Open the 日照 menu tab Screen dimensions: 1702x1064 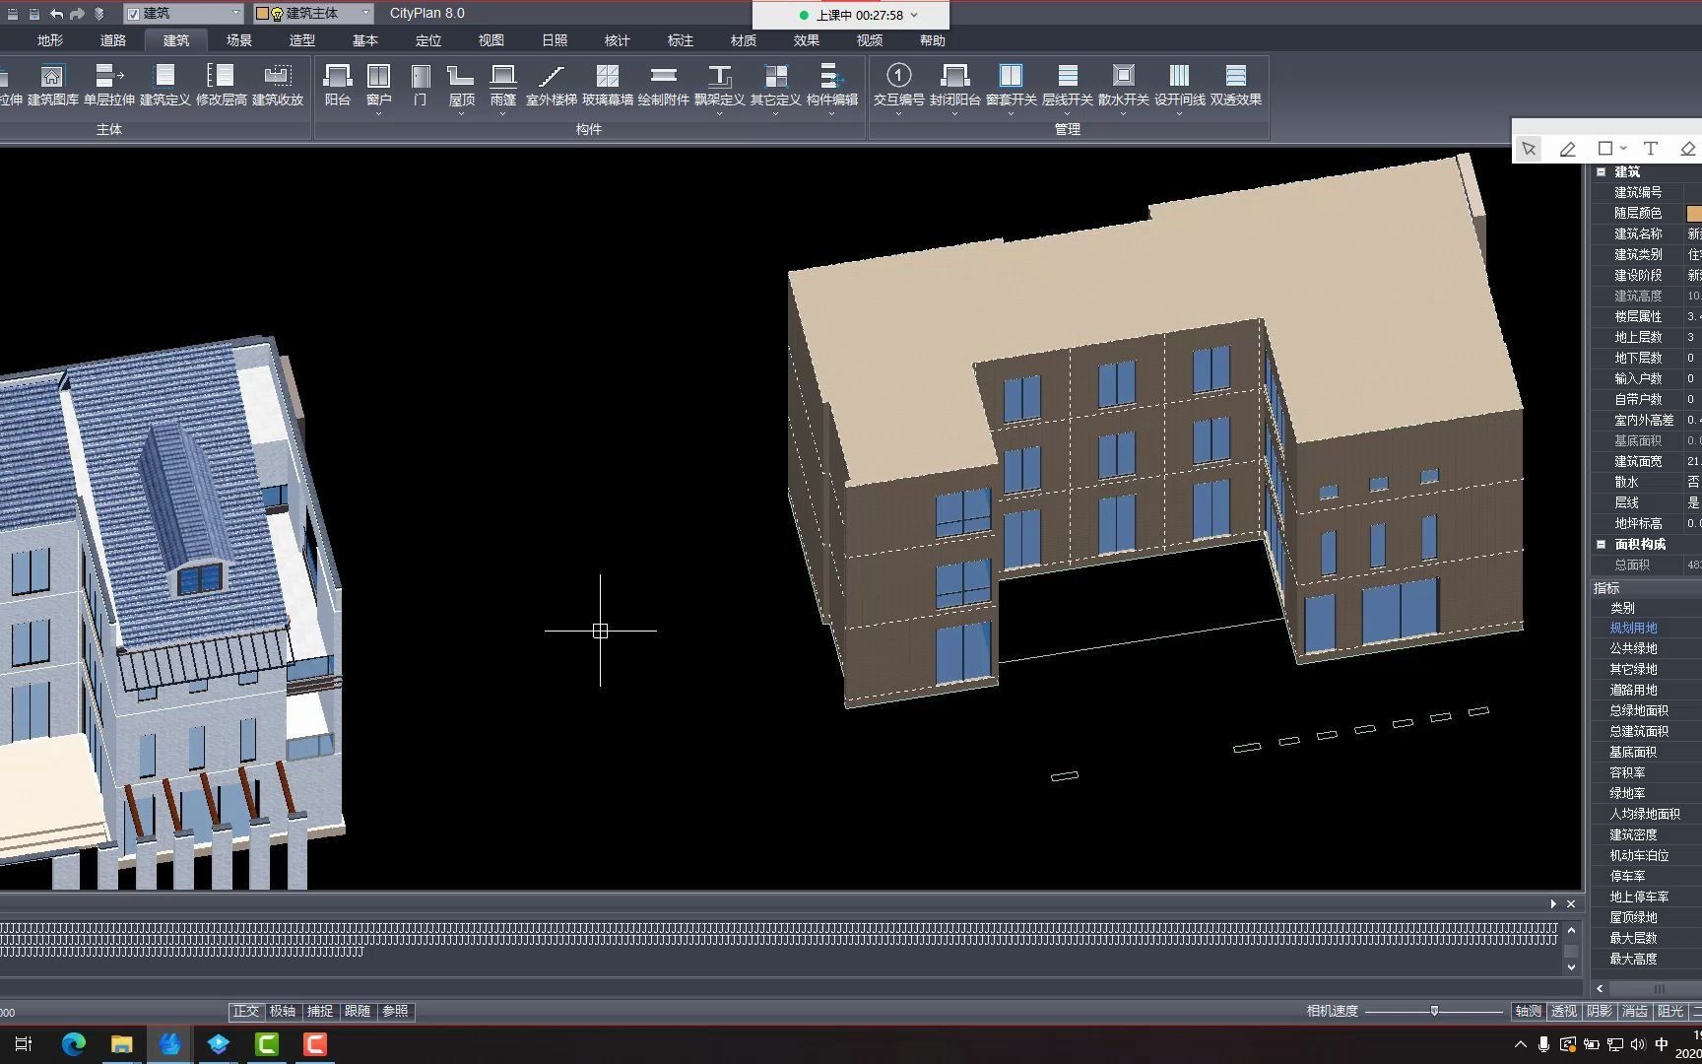click(x=555, y=40)
